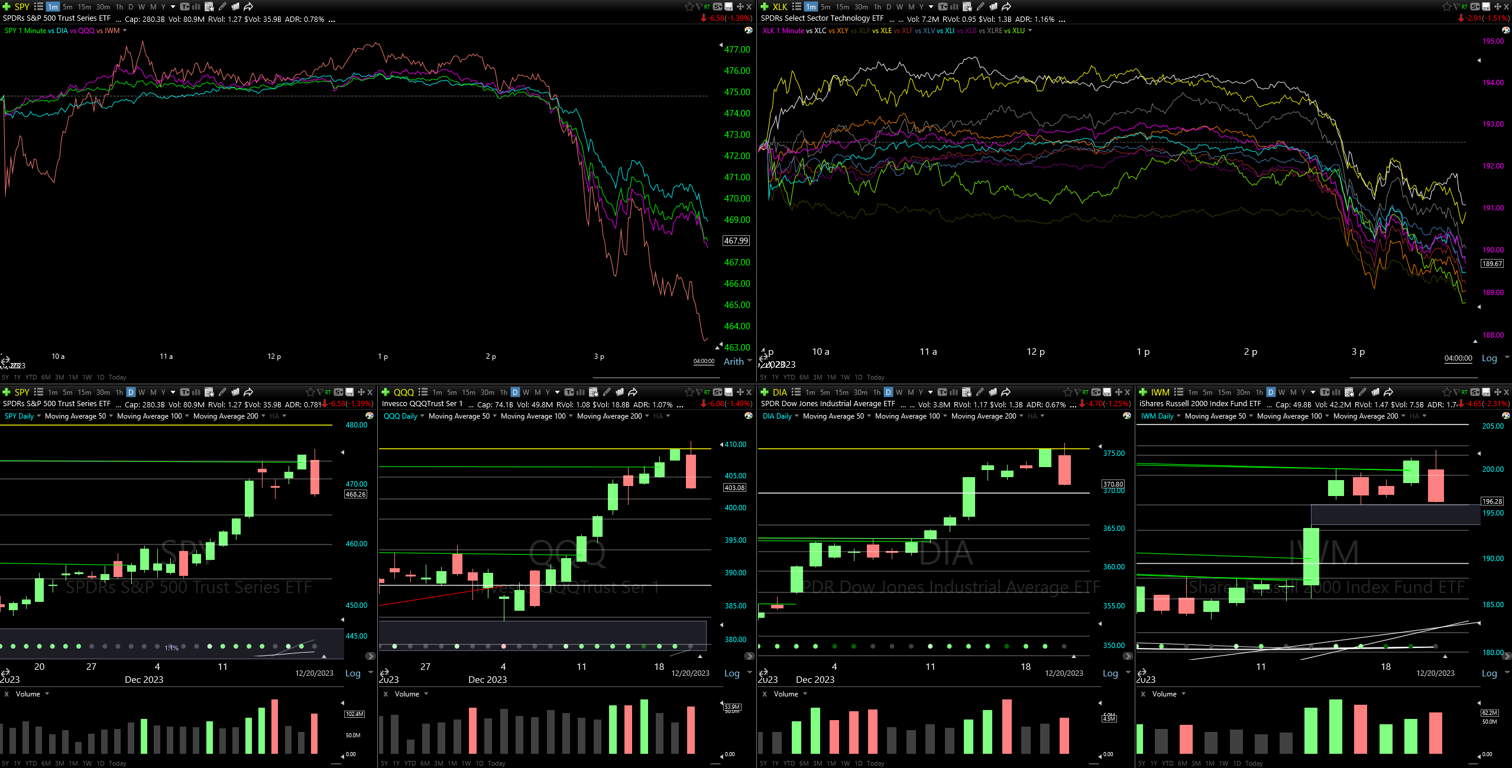Open timeframe dropdown arrow in SPY 1-minute toolbar
The image size is (1512, 768).
coord(173,7)
